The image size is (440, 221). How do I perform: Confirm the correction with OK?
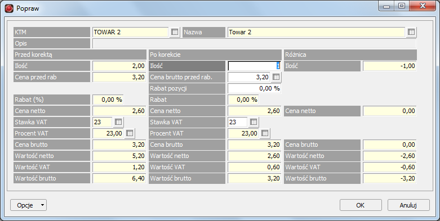click(x=361, y=205)
